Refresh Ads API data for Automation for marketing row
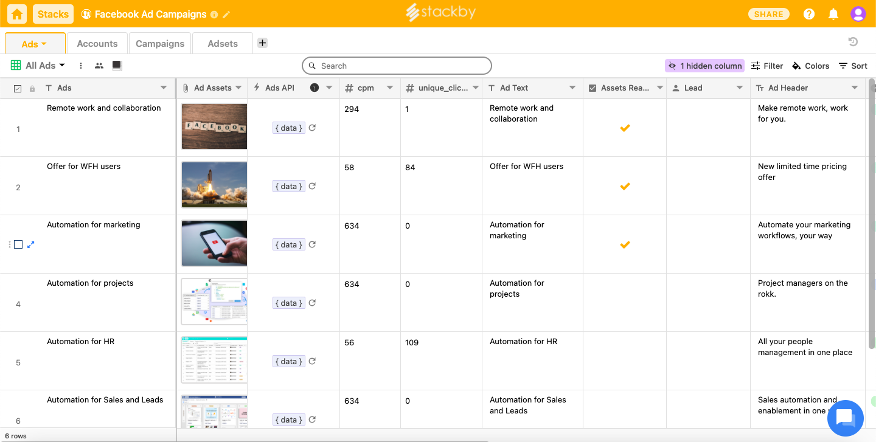 click(x=312, y=244)
